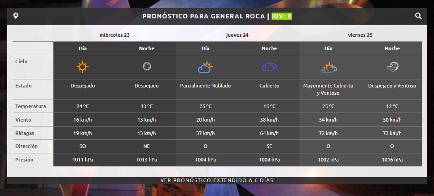Image resolution: width=434 pixels, height=196 pixels.
Task: Click the 24 °C temperature value
Action: point(83,106)
